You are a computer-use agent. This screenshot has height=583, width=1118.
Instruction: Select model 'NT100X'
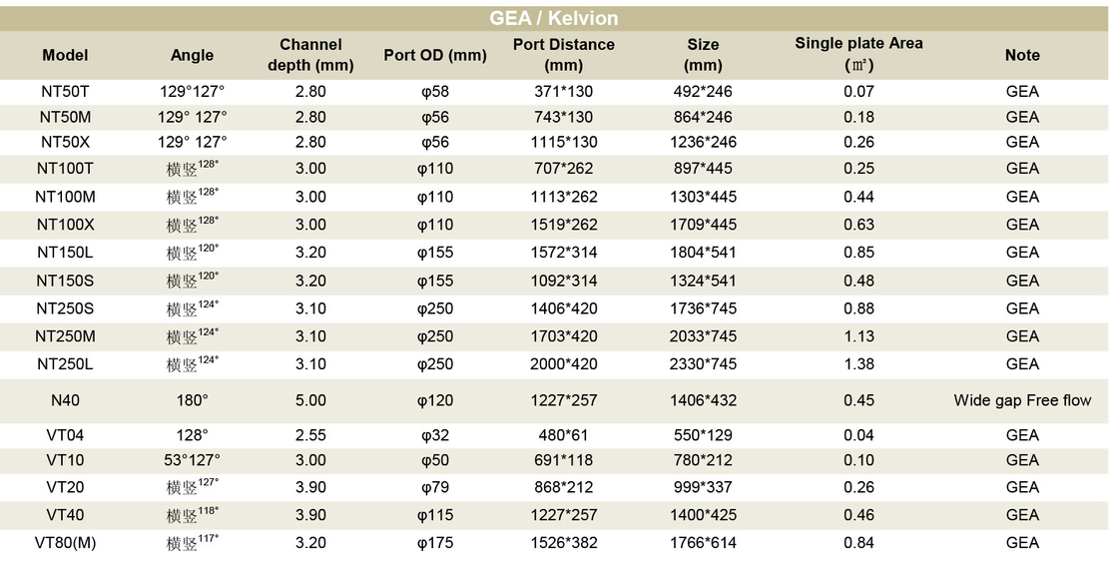click(x=65, y=225)
